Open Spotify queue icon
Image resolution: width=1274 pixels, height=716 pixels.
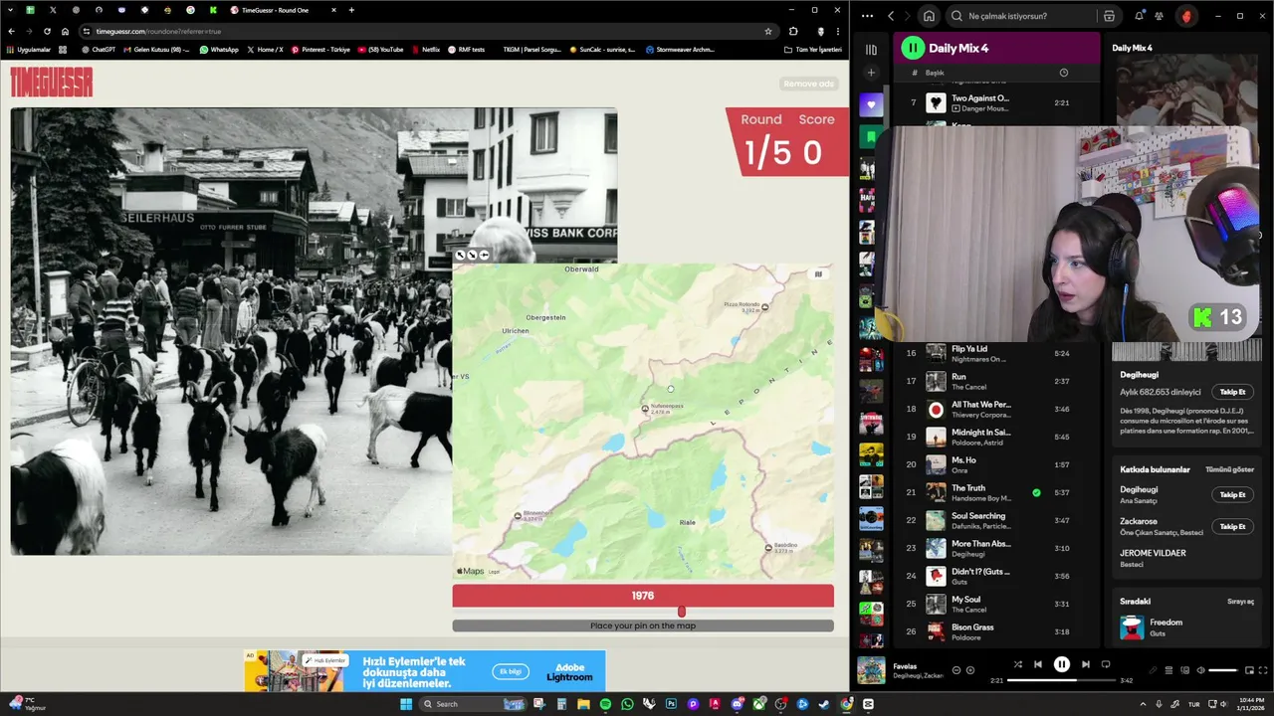point(1169,670)
